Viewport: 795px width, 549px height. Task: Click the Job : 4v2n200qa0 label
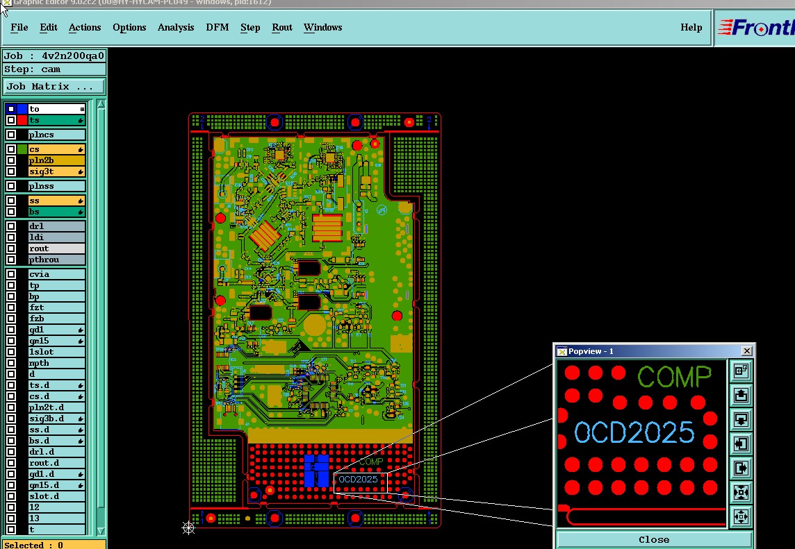point(54,56)
